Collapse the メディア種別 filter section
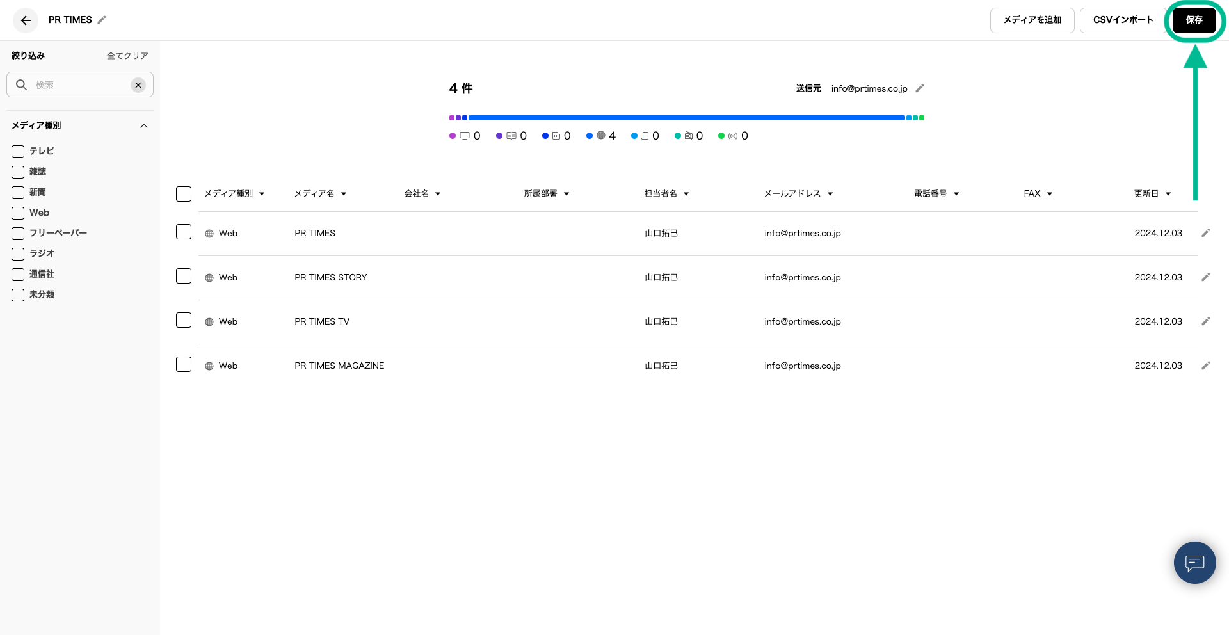 pyautogui.click(x=144, y=126)
